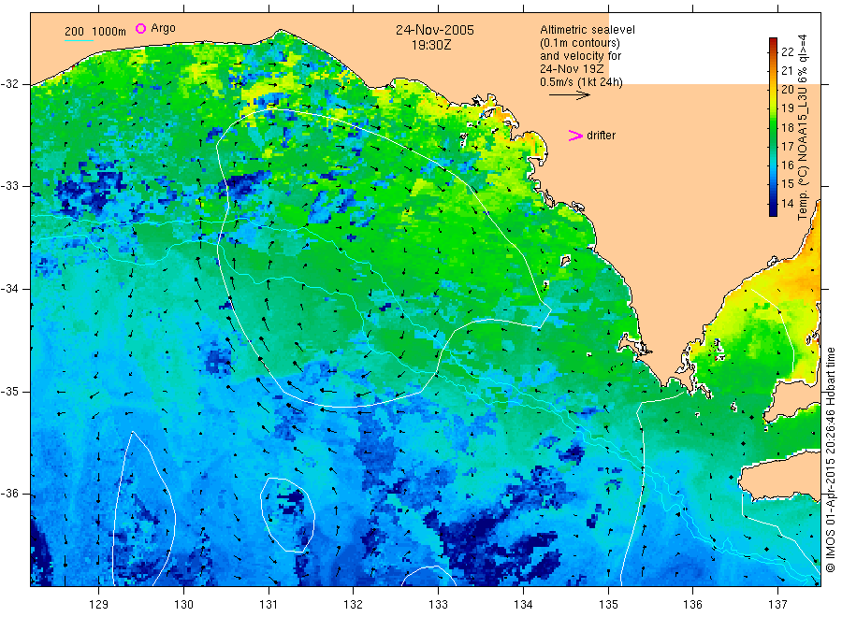Click the 'and velocity for' legend line
842x617 pixels.
pos(580,56)
